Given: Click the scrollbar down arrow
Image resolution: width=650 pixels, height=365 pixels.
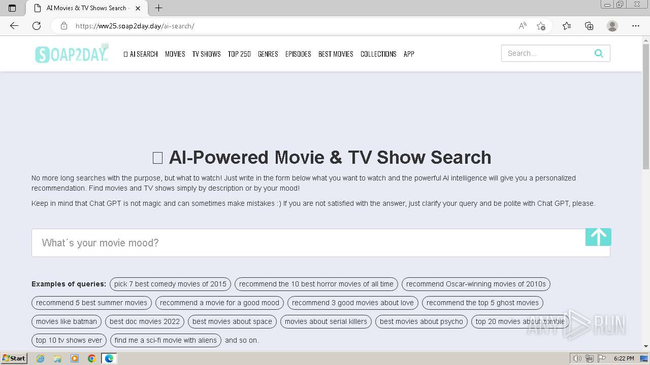Looking at the screenshot, I should 646,346.
